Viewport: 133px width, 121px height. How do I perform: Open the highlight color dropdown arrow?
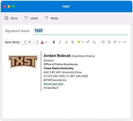click(83, 42)
